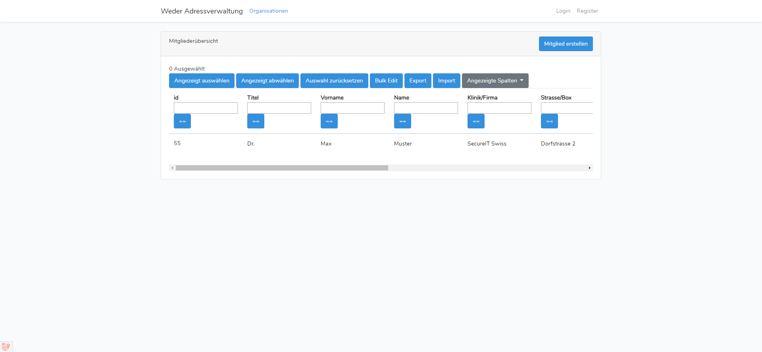Click the Laravel debug icon at bottom-left
Screen dimensions: 762x352
[x=6, y=346]
